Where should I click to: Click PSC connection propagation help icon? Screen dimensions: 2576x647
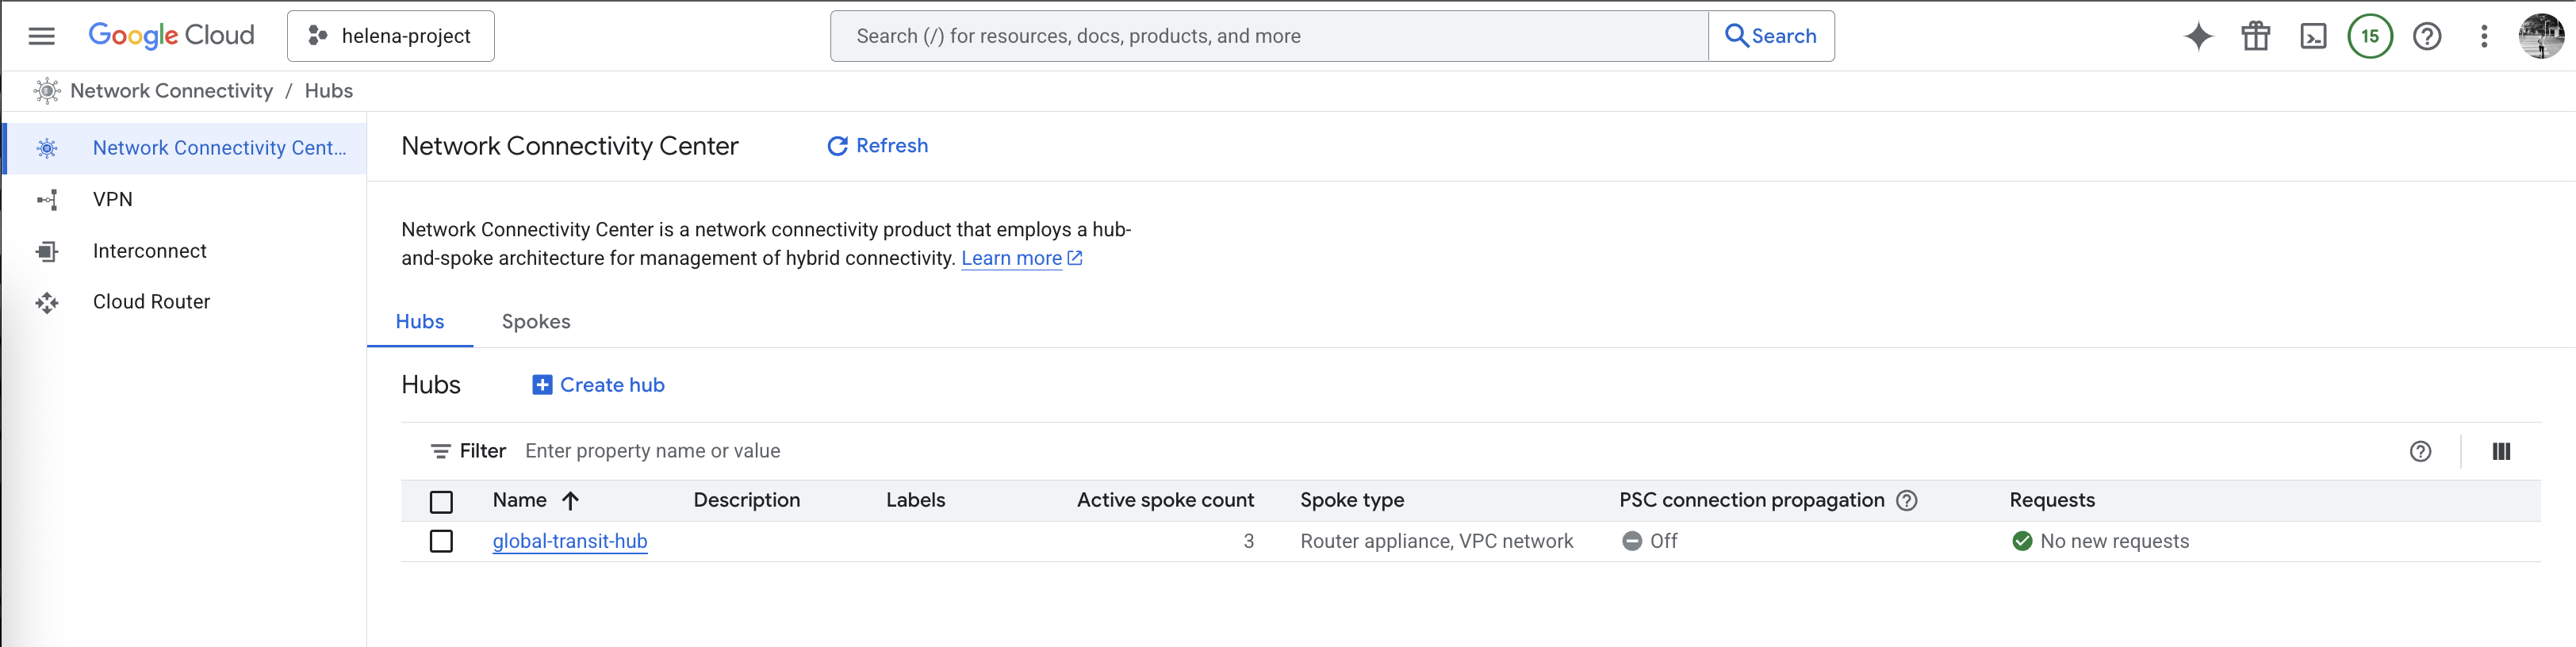click(1907, 500)
